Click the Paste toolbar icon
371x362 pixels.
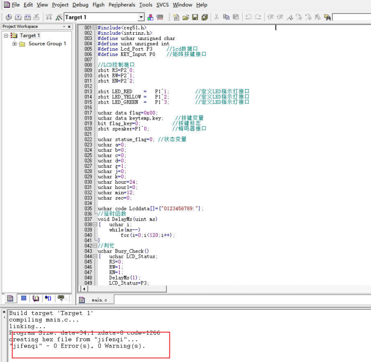[235, 17]
